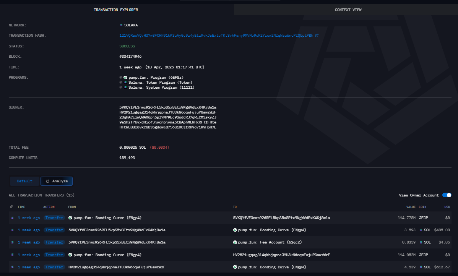Image resolution: width=458 pixels, height=276 pixels.
Task: Open the '1 week ago' link in the $4.85 row
Action: point(29,242)
